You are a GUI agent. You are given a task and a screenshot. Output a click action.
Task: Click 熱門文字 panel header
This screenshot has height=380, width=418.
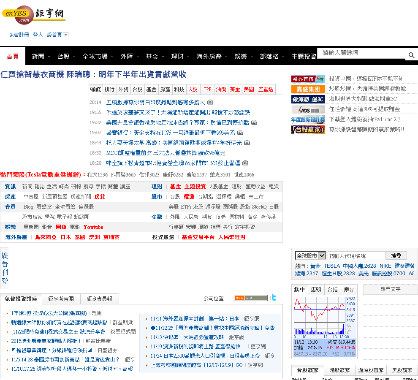[390, 289]
